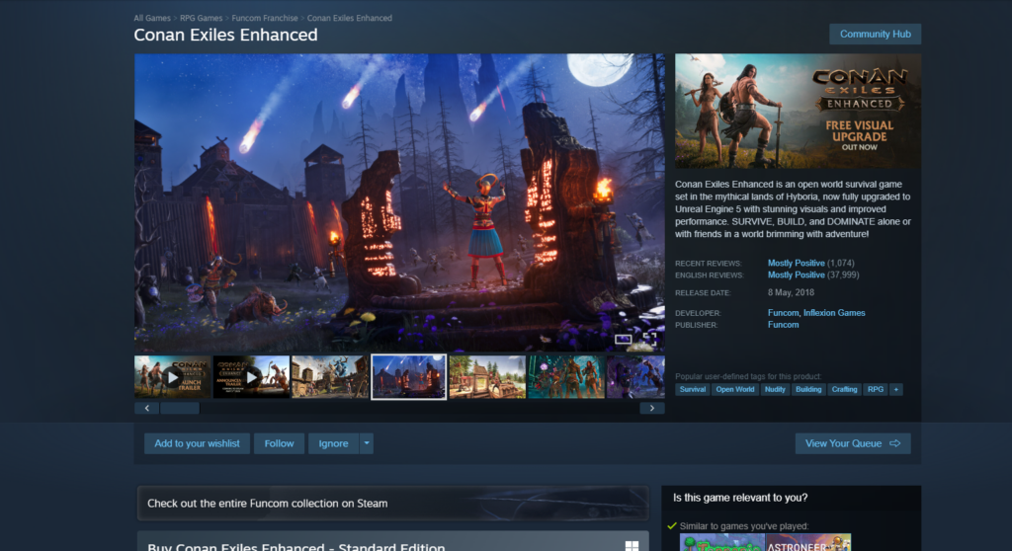Go to All Games breadcrumb
The image size is (1012, 551).
click(152, 18)
